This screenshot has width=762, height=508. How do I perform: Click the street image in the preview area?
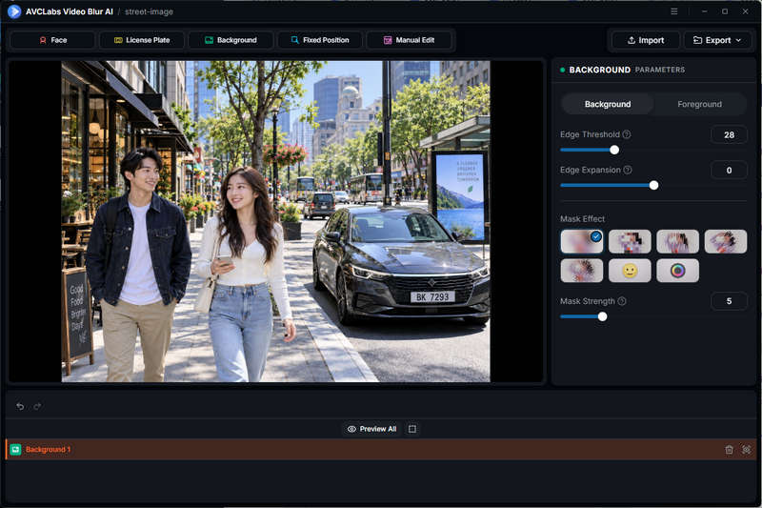[275, 221]
